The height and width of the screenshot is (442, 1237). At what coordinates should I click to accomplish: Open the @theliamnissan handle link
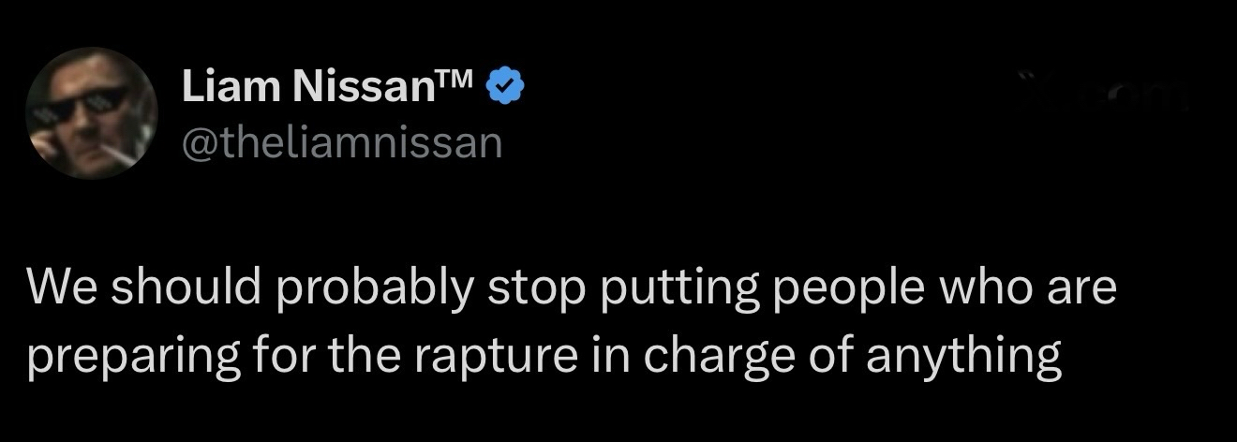pos(341,142)
